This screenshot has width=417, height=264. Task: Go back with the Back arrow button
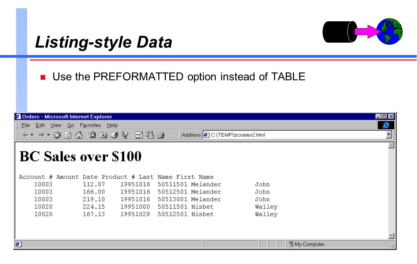pos(25,135)
